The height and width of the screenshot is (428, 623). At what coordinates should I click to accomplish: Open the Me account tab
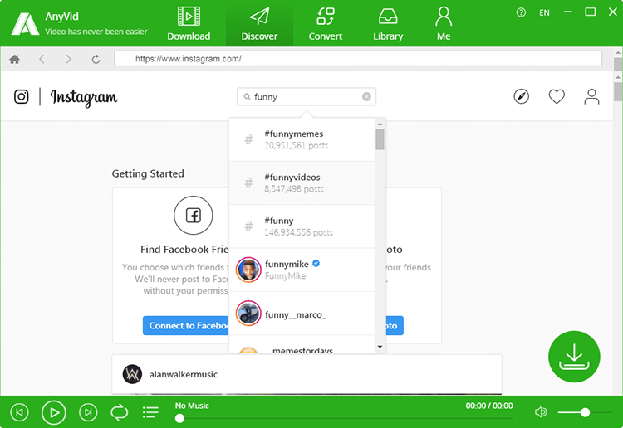click(x=444, y=24)
